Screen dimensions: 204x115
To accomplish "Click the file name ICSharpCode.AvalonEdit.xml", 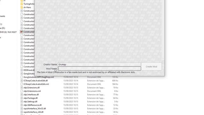I will [36, 84].
